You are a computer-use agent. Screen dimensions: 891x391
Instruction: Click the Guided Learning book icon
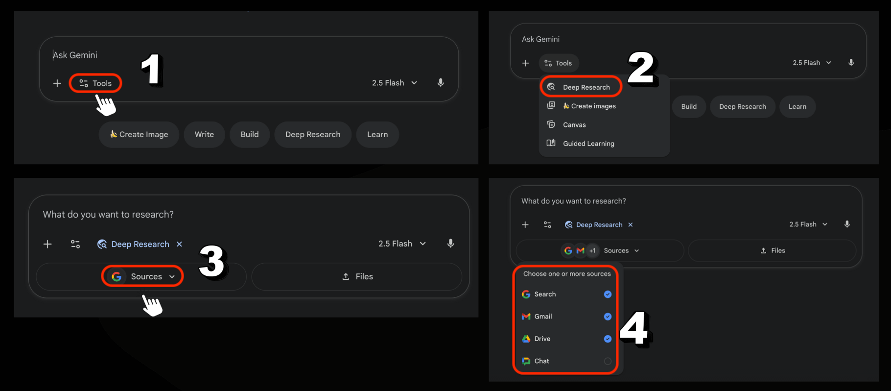click(551, 143)
